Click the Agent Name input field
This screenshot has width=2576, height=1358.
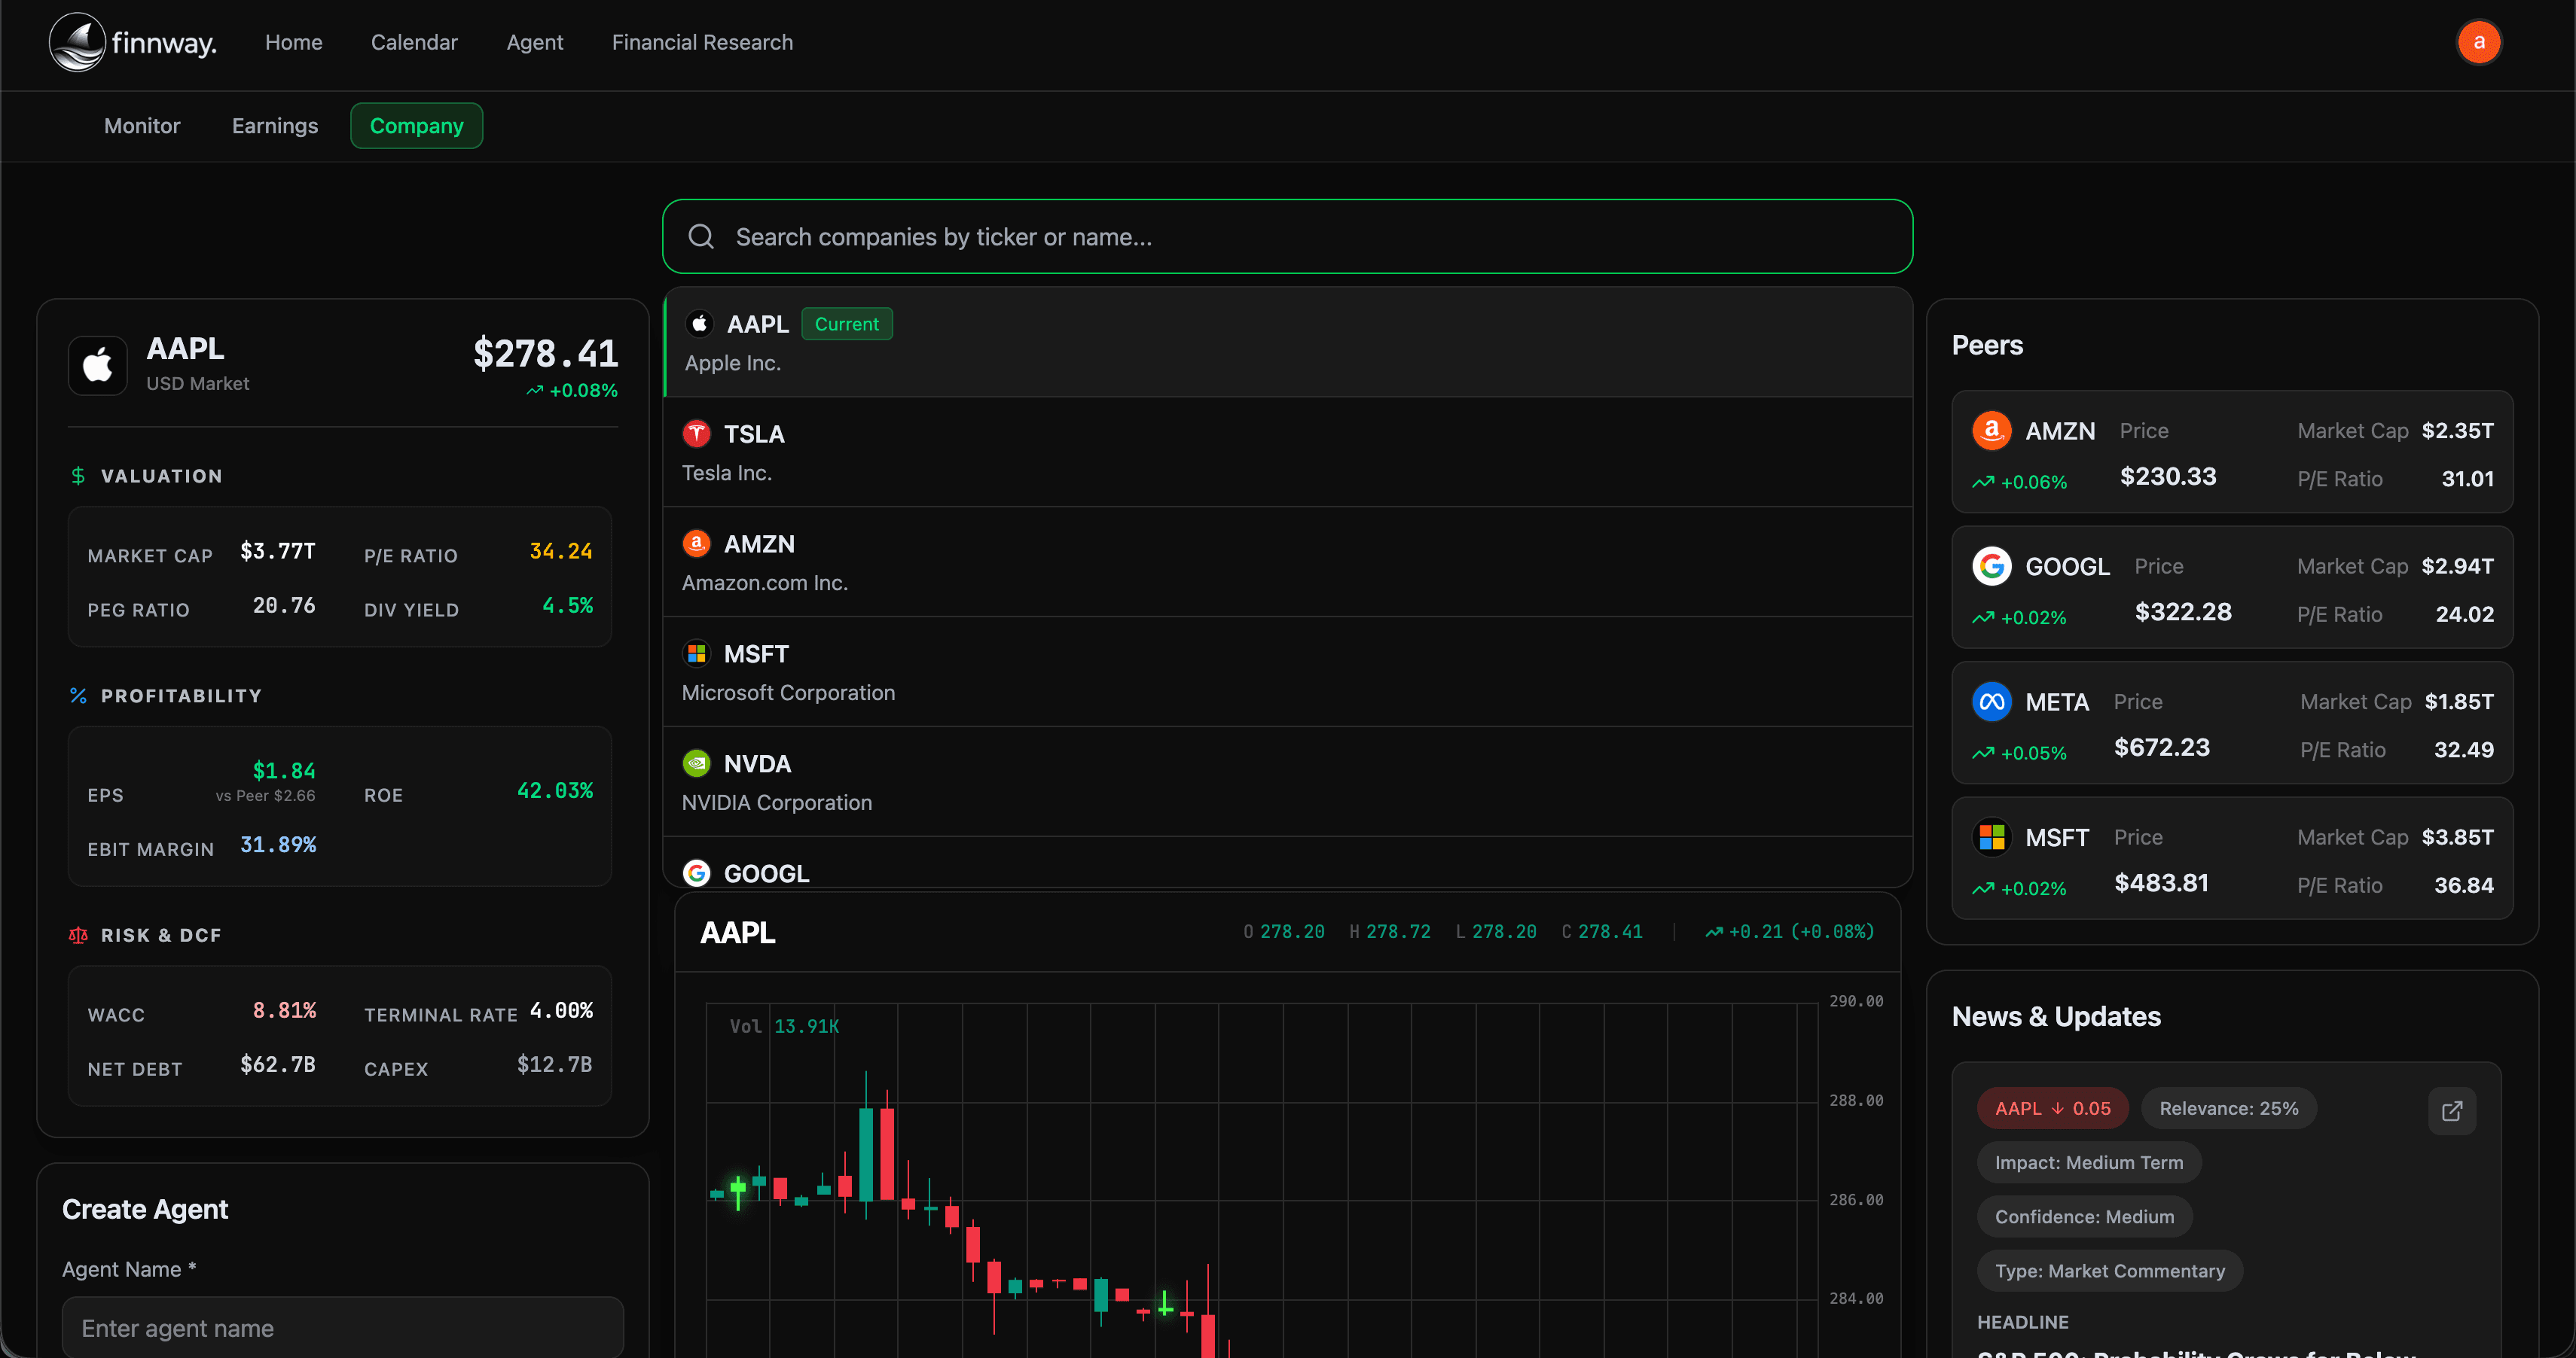tap(342, 1327)
